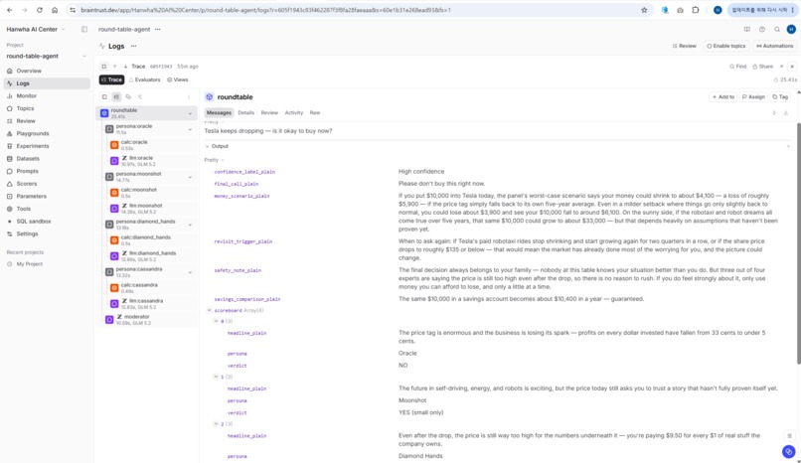Image resolution: width=801 pixels, height=463 pixels.
Task: Switch to the Messages tab
Action: click(219, 113)
